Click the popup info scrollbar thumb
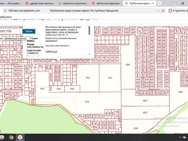188x141 pixels. 89,30
